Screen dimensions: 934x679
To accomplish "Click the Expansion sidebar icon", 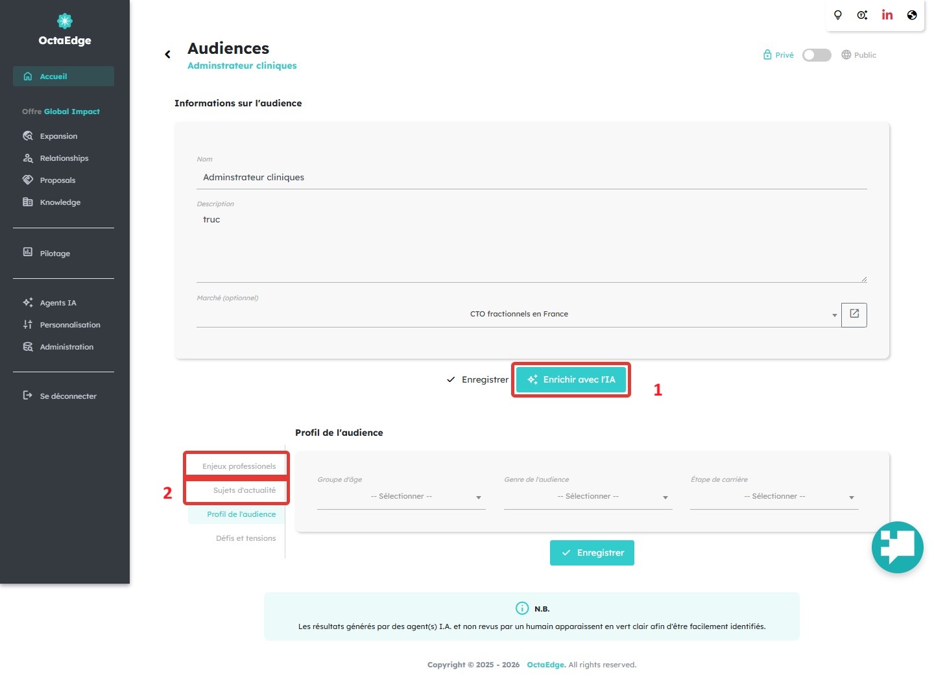I will coord(28,136).
